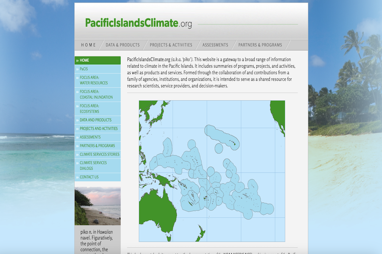Click the Hawaiian Islands region on map

(222, 137)
